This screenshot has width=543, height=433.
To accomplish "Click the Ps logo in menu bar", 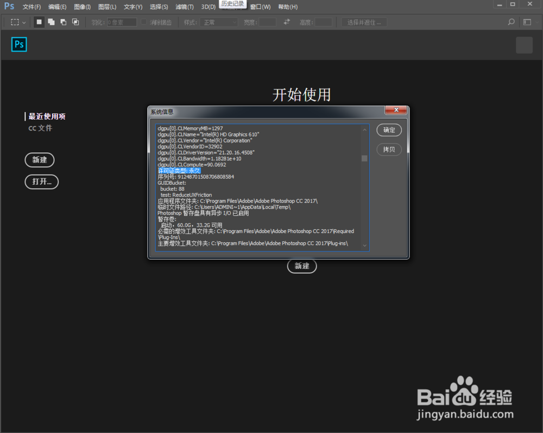I will [x=9, y=6].
